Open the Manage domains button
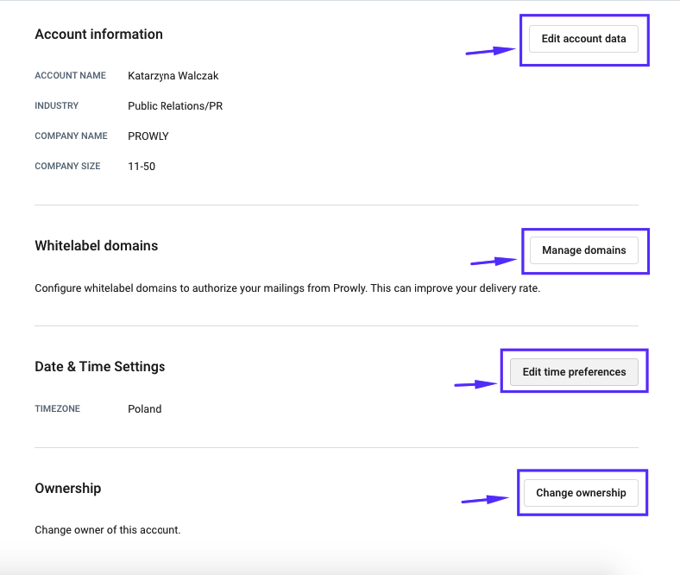Viewport: 680px width, 575px height. pos(583,250)
